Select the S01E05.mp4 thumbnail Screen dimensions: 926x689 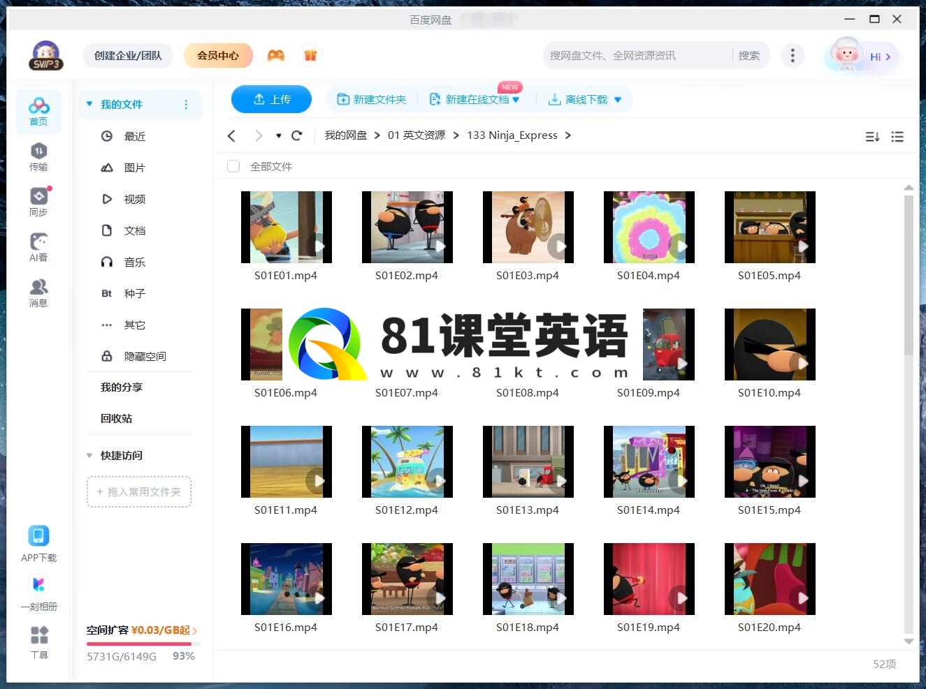[x=770, y=227]
